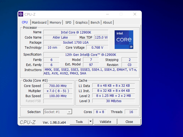Click the Cores value 8 + 8
183x137 pixels.
click(100, 112)
